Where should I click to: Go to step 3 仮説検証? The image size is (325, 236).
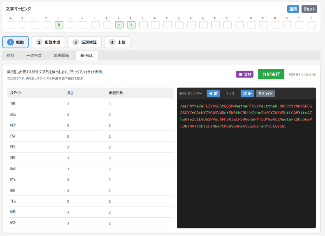point(84,42)
